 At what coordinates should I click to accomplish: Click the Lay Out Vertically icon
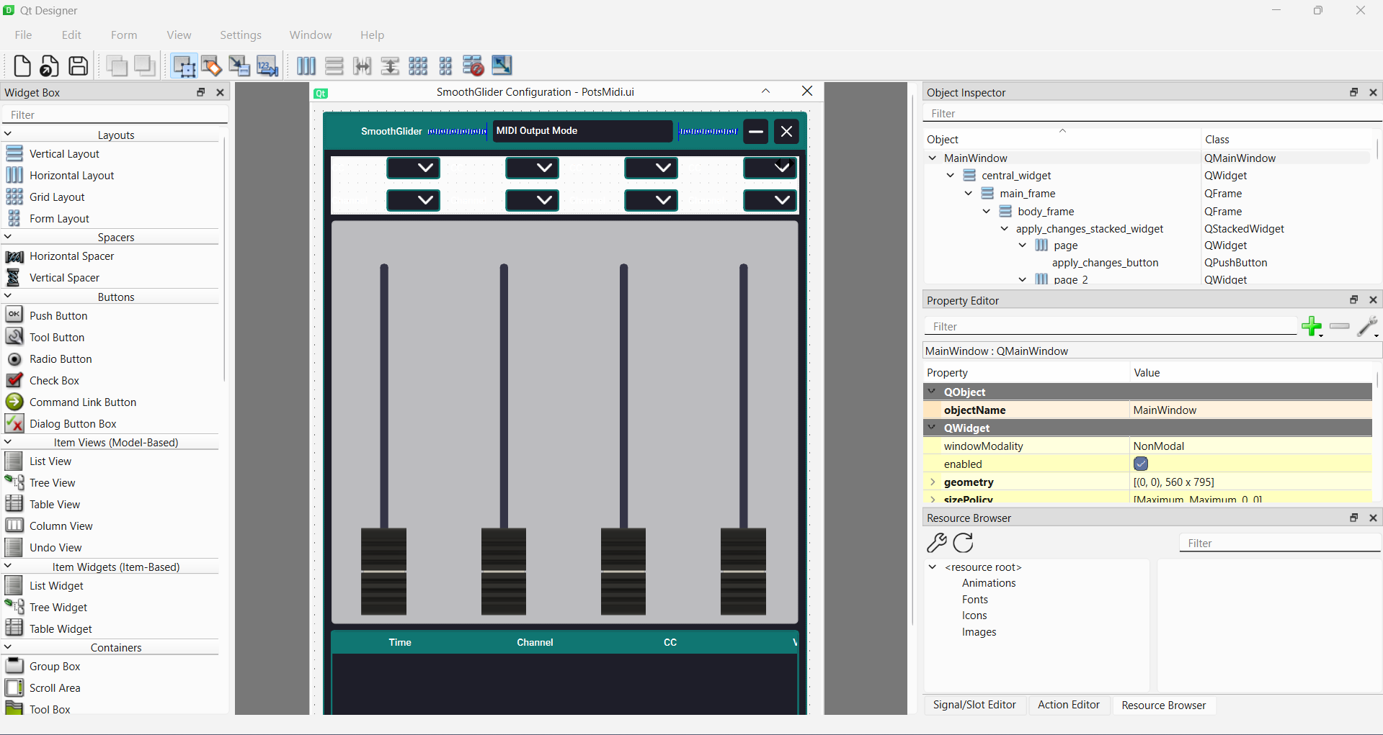pos(334,66)
